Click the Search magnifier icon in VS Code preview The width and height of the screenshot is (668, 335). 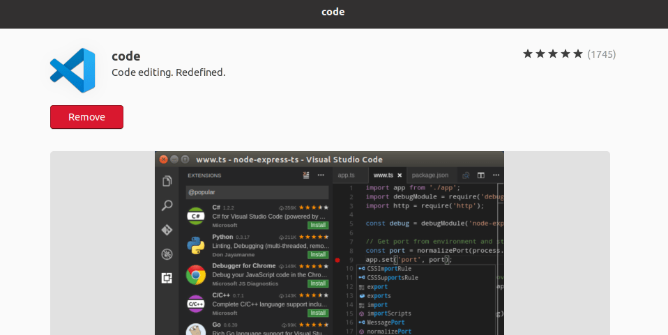(x=167, y=205)
